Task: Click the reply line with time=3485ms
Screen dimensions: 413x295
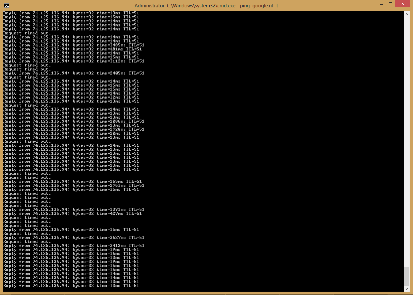Action: [73, 45]
